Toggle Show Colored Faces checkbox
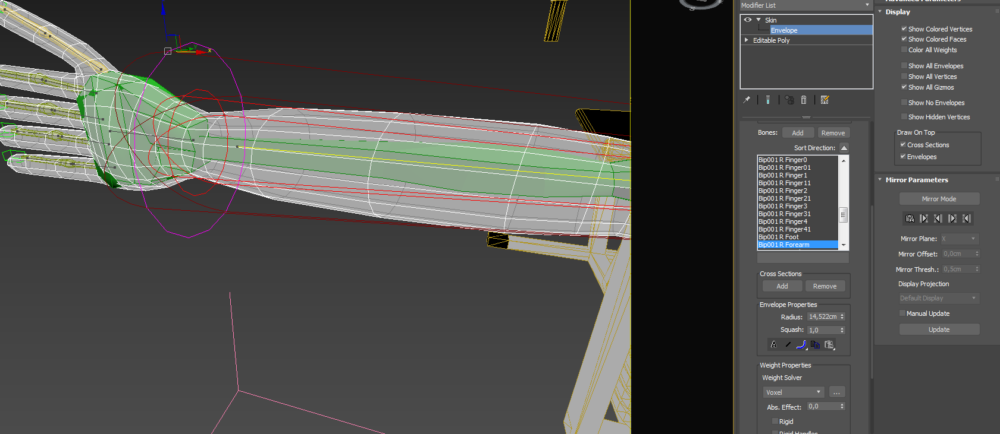 point(904,39)
